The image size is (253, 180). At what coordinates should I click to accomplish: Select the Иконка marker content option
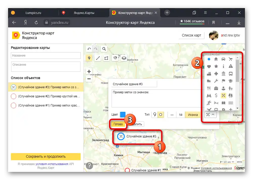193,115
